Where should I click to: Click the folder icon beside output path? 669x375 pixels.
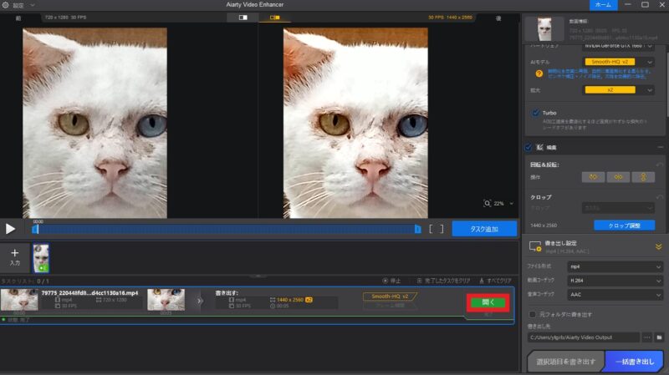click(x=660, y=337)
